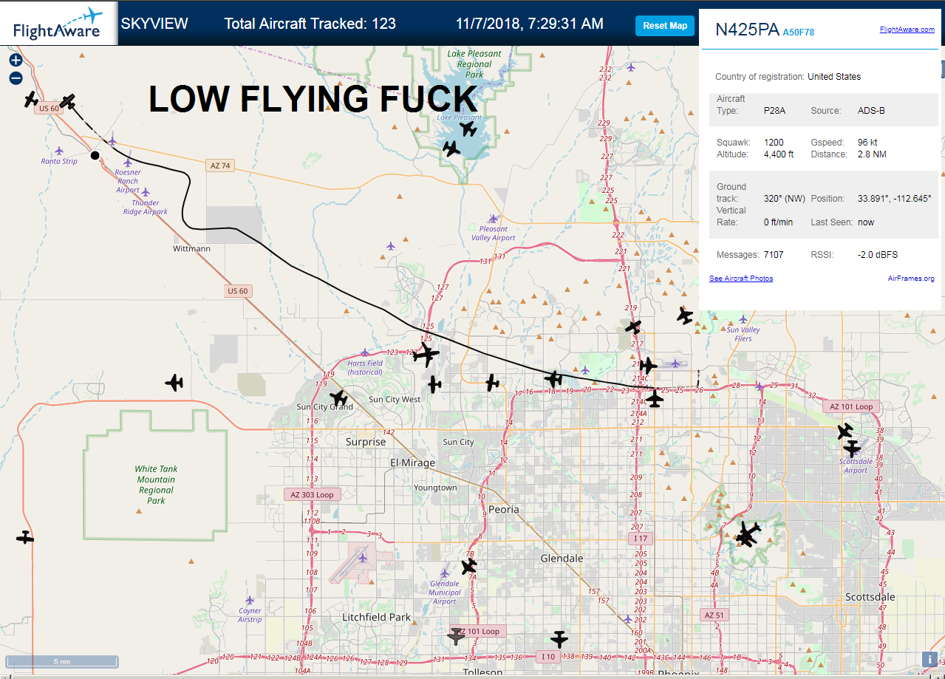Select aircraft above Sun City Grand label
This screenshot has height=679, width=945.
338,398
